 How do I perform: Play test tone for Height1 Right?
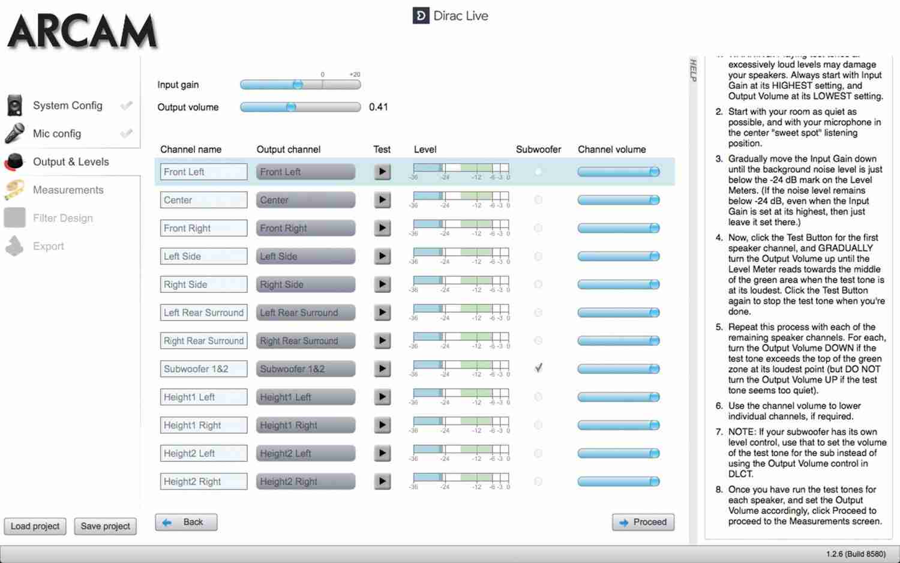click(382, 425)
